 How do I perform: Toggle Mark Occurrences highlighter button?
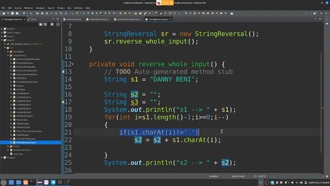[x=160, y=13]
